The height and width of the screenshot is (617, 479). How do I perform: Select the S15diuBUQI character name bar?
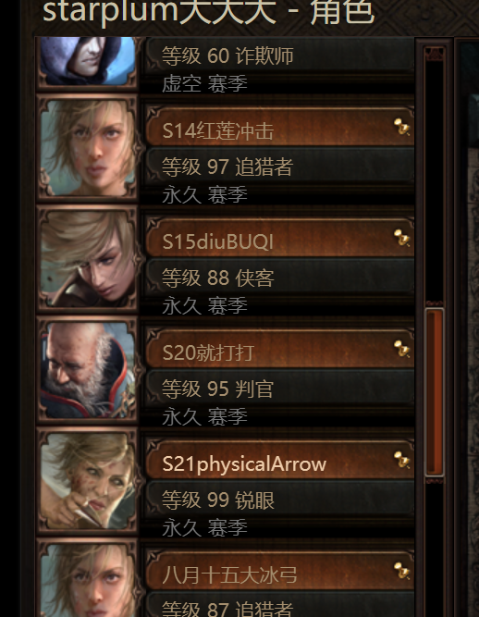pyautogui.click(x=279, y=238)
